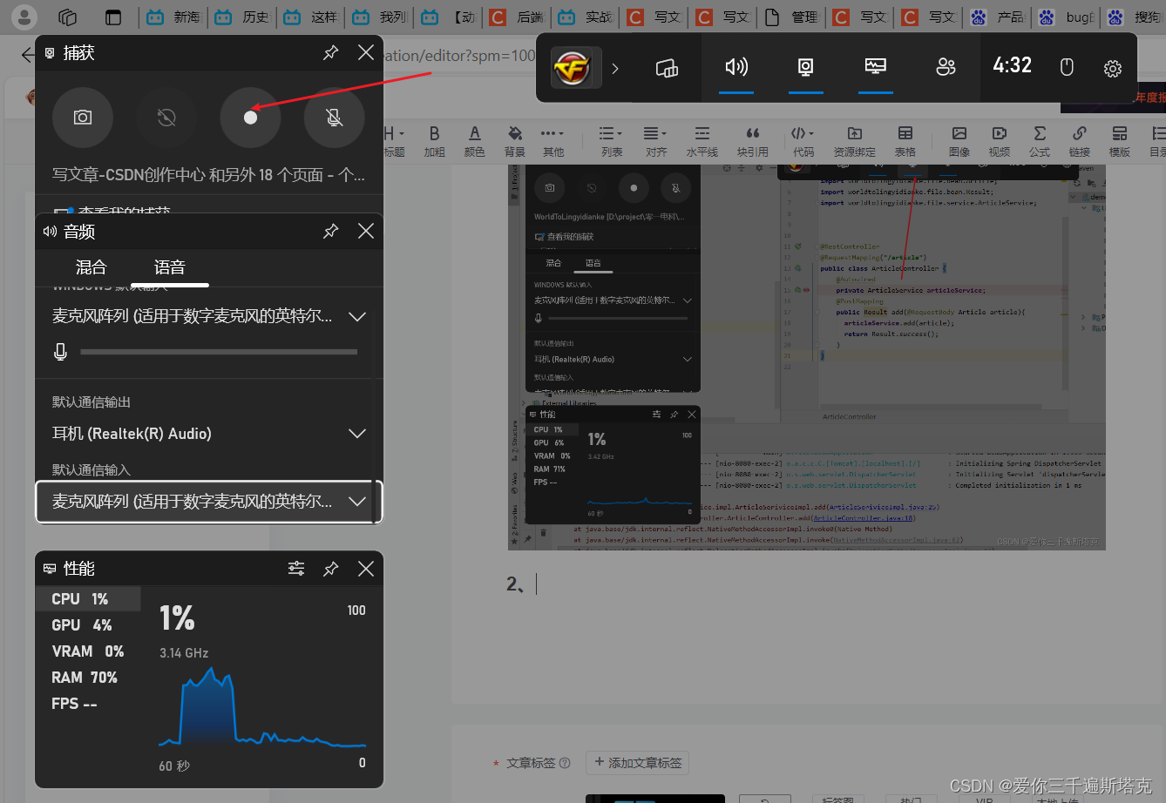This screenshot has width=1166, height=803.
Task: Toggle bold (加粗) formatting
Action: pyautogui.click(x=434, y=141)
